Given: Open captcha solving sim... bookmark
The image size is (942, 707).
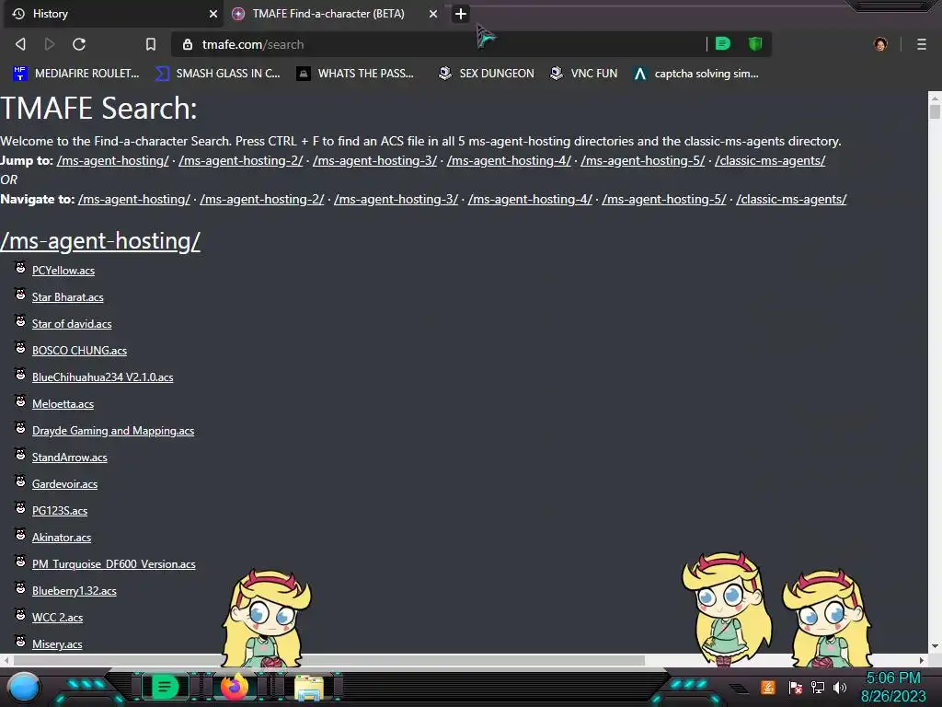Looking at the screenshot, I should tap(696, 74).
